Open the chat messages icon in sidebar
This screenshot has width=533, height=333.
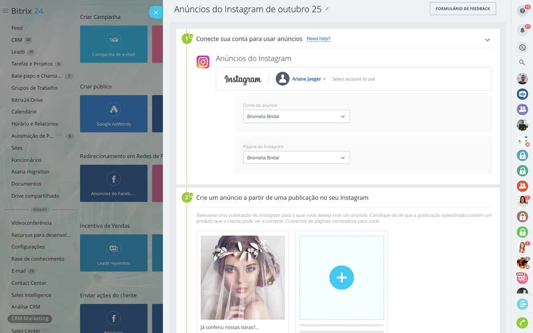pos(522,47)
